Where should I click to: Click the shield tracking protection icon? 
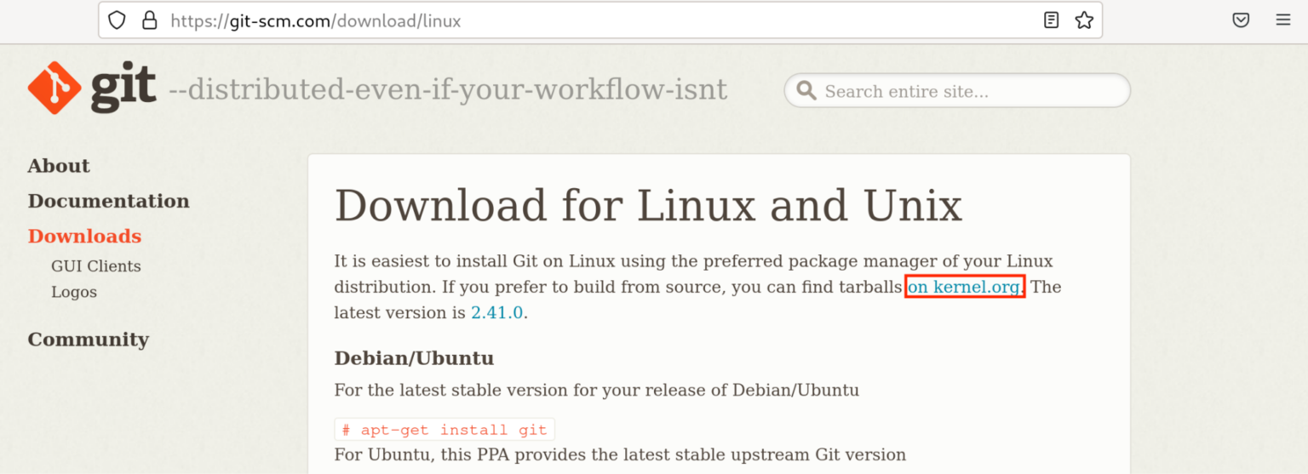(x=117, y=20)
